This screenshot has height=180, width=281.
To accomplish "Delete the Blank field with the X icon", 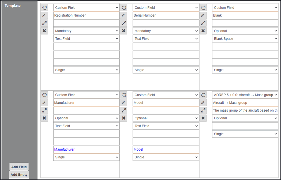I will (203, 31).
